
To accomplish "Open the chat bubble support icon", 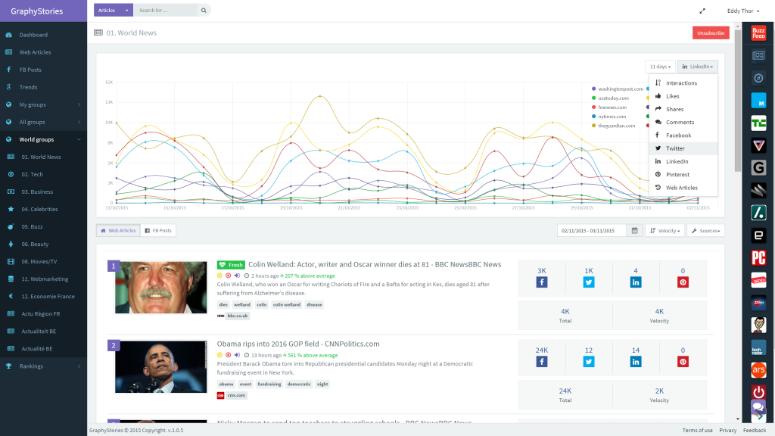I will (758, 407).
